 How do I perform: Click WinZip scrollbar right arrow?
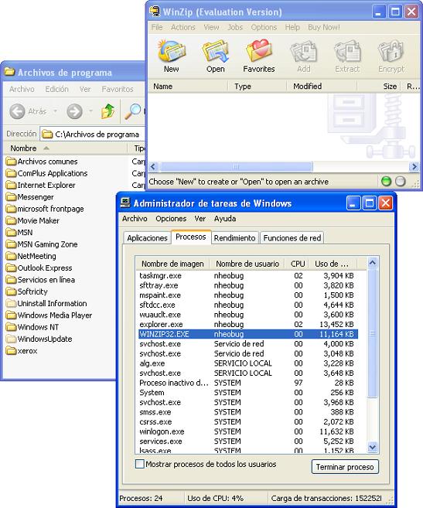point(414,167)
